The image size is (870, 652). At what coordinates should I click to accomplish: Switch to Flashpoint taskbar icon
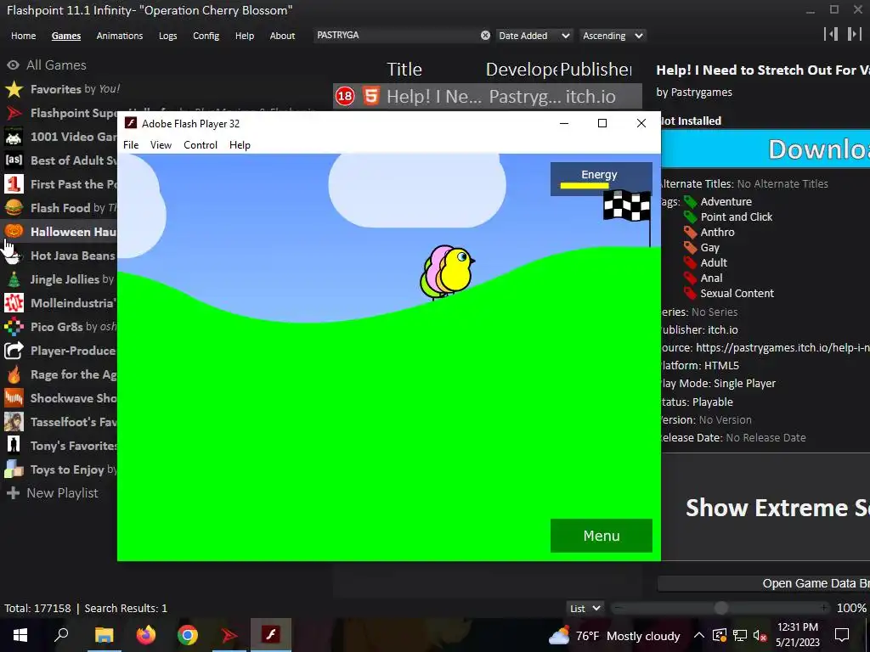[x=229, y=635]
